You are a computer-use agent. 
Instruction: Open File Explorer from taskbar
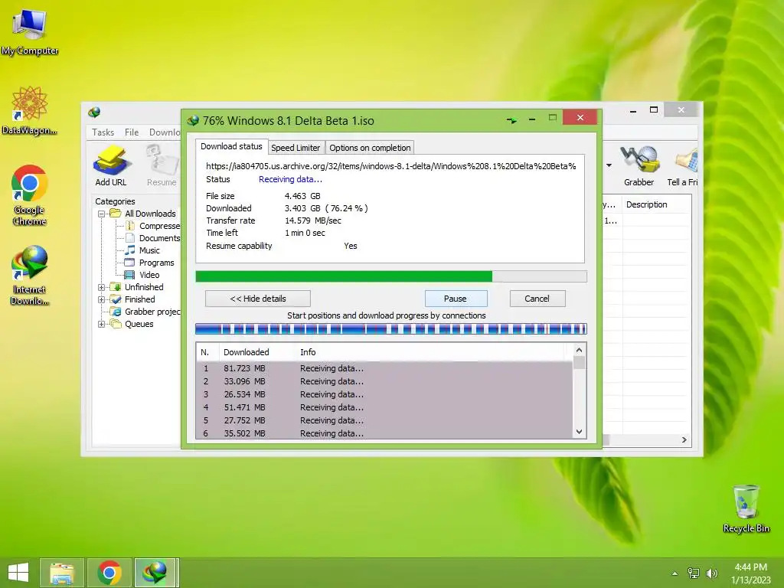[x=62, y=573]
